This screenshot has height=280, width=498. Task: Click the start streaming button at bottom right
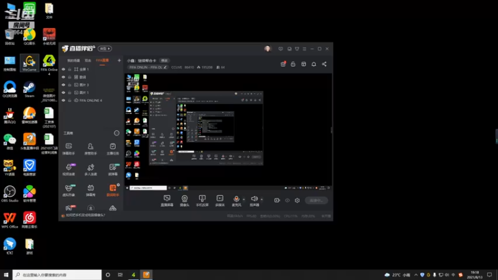(x=316, y=200)
